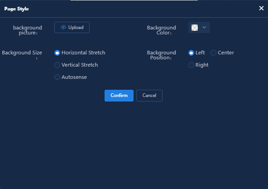Select the Left background position radio
The height and width of the screenshot is (189, 268).
coord(191,53)
